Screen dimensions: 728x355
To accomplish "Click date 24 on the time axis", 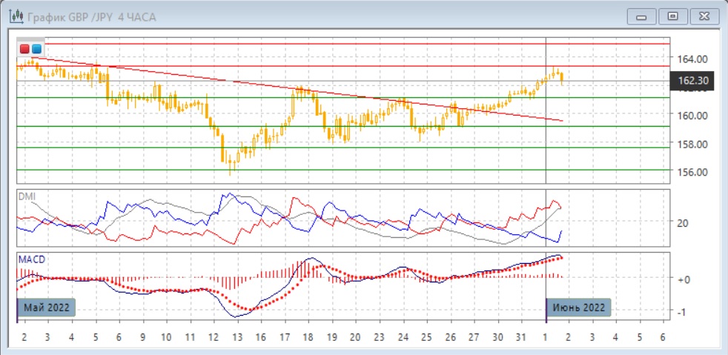I will (403, 336).
